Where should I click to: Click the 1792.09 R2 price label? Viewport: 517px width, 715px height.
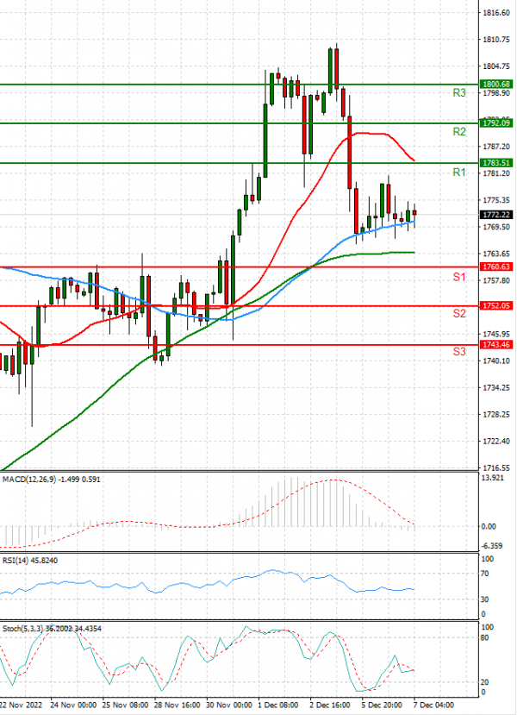click(x=496, y=123)
